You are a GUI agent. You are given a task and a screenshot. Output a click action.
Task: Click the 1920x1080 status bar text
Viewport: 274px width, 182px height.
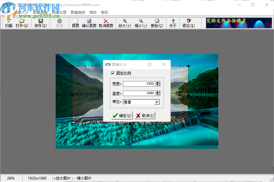(x=37, y=178)
